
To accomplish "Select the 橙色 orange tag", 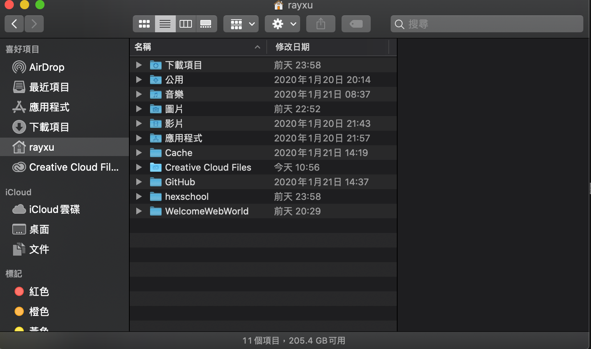I will click(64, 312).
